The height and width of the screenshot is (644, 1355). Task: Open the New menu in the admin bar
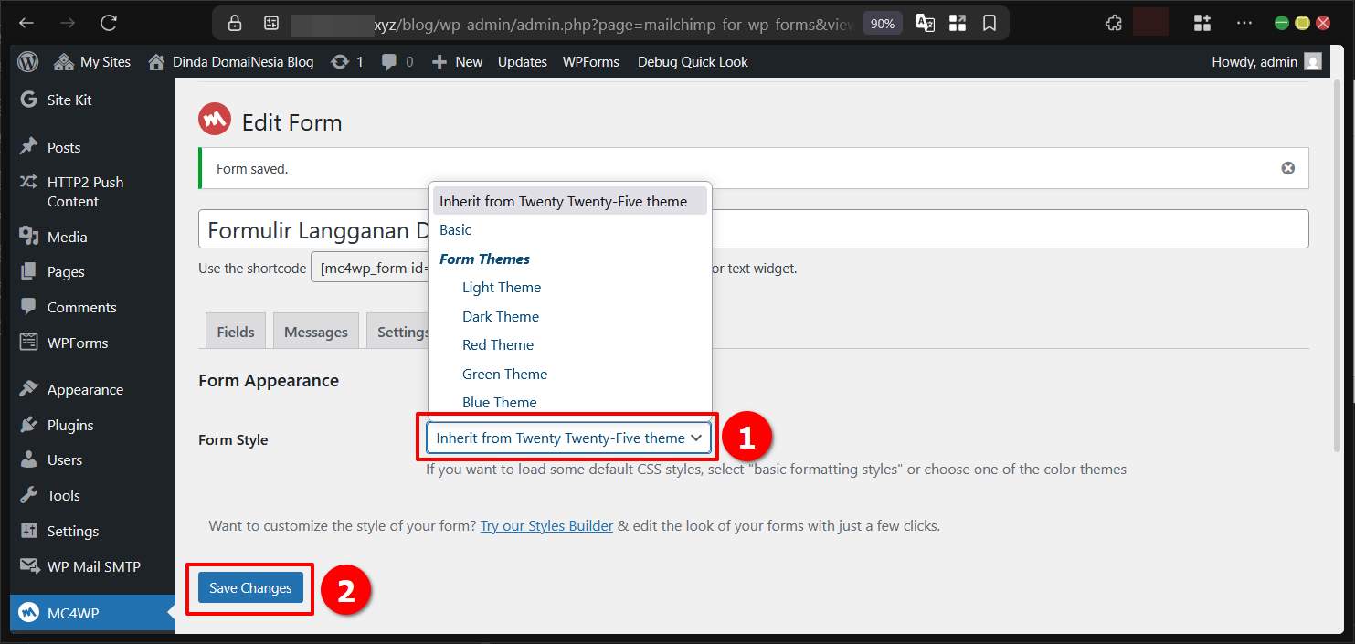pos(456,61)
